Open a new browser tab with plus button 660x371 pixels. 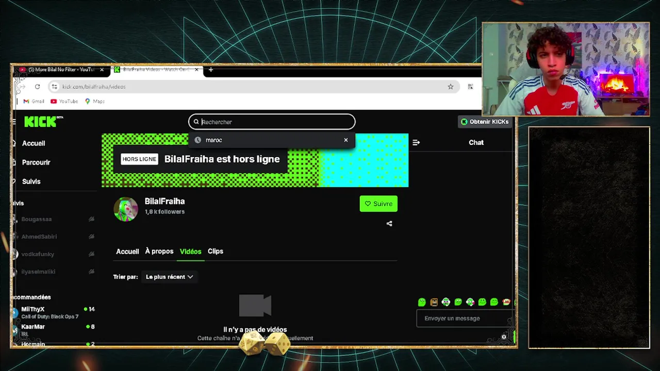point(210,70)
